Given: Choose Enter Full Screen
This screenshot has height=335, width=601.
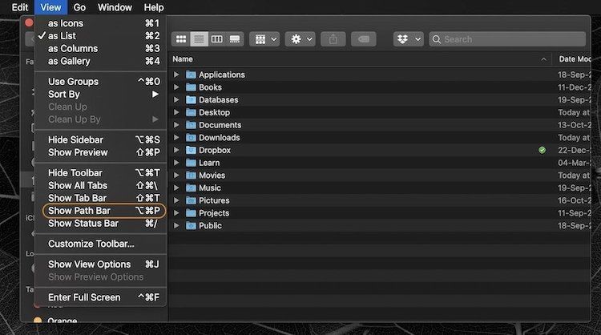Looking at the screenshot, I should tap(84, 297).
